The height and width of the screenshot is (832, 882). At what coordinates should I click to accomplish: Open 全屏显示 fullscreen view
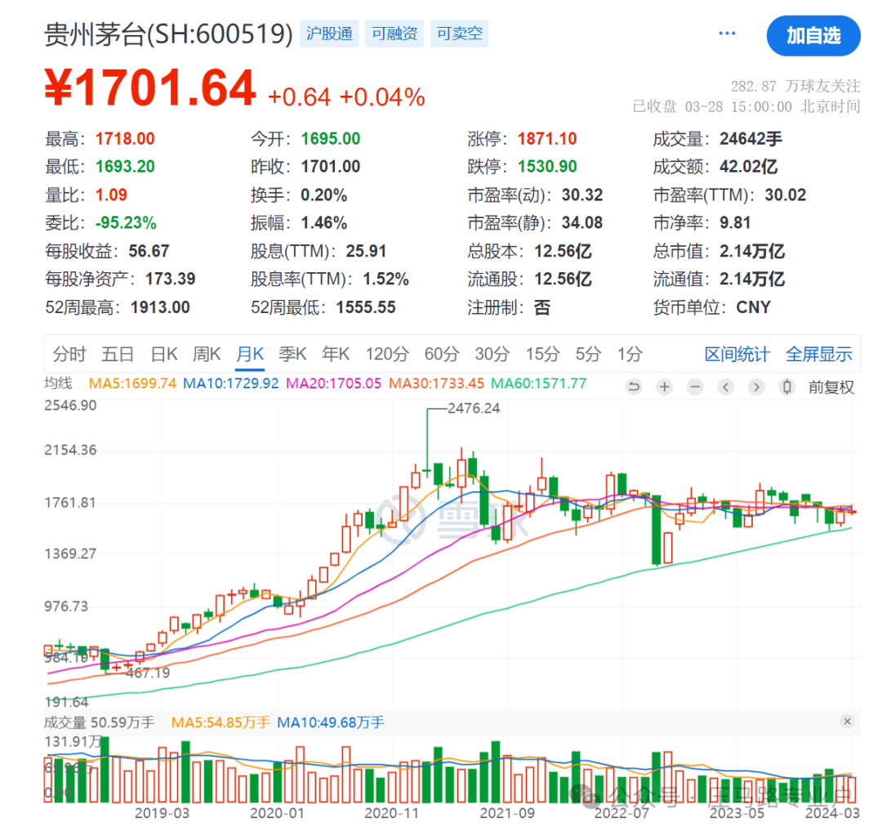coord(819,354)
